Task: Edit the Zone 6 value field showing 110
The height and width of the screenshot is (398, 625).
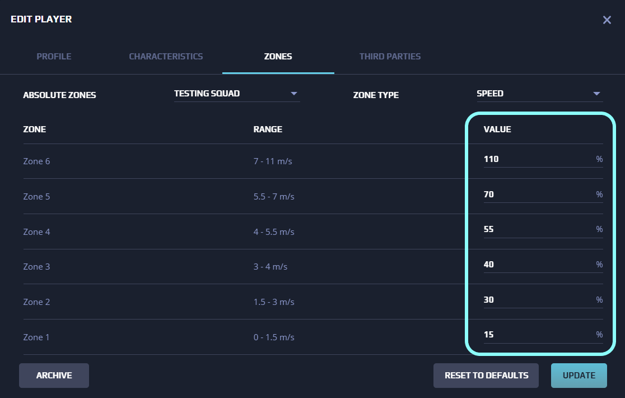Action: (543, 159)
